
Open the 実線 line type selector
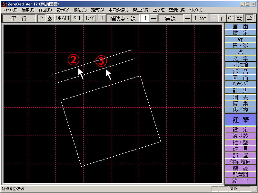pos(171,18)
